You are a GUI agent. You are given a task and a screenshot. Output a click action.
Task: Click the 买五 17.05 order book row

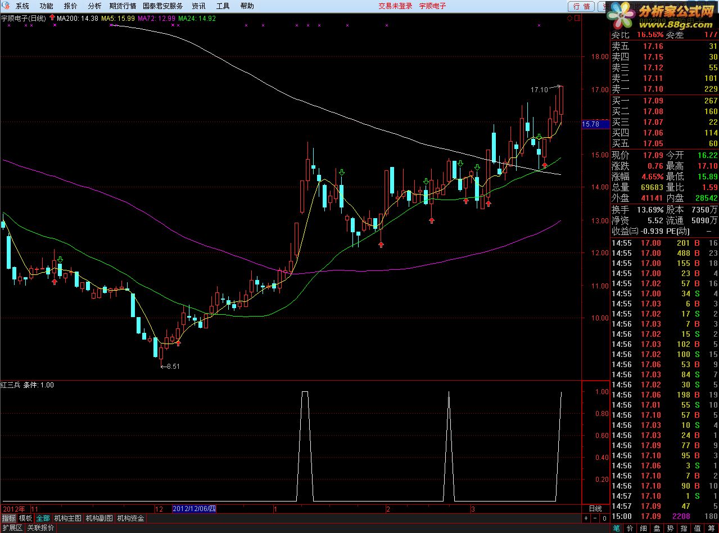click(664, 143)
